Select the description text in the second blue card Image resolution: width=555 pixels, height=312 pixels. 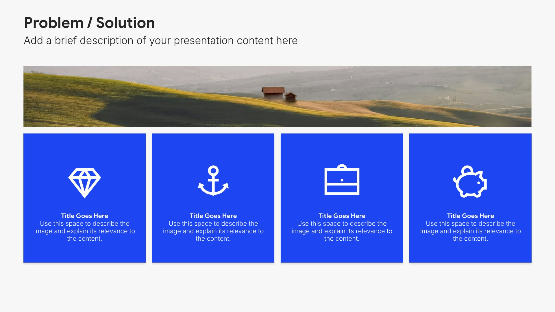click(x=213, y=231)
